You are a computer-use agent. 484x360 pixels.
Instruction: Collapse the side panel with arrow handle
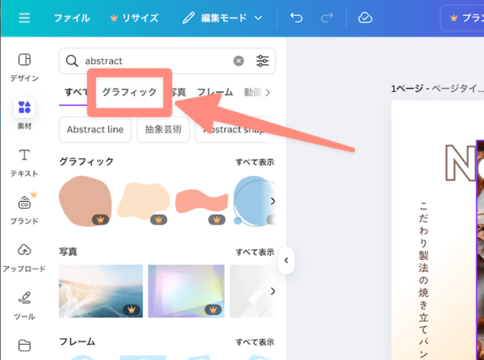coord(286,260)
